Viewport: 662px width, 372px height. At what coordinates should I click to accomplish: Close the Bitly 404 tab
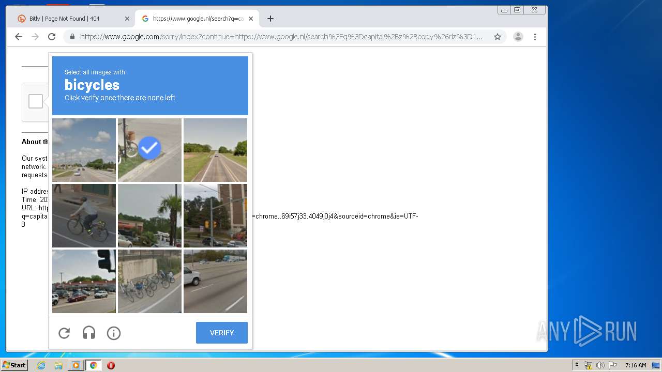coord(127,19)
